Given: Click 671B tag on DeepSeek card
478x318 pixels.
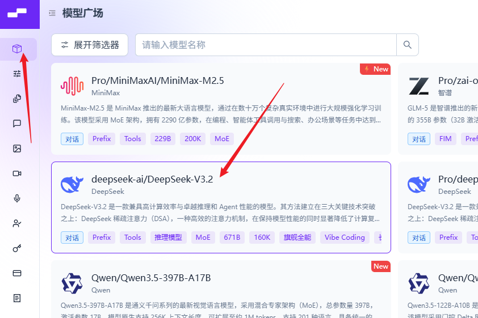Looking at the screenshot, I should click(x=232, y=238).
